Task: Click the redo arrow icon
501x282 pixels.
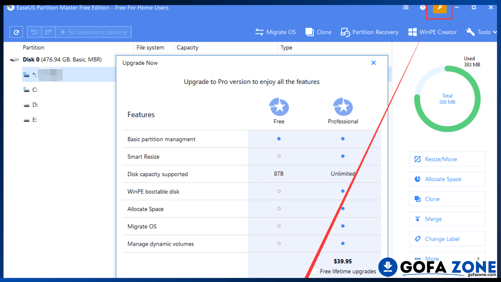Action: [x=48, y=32]
